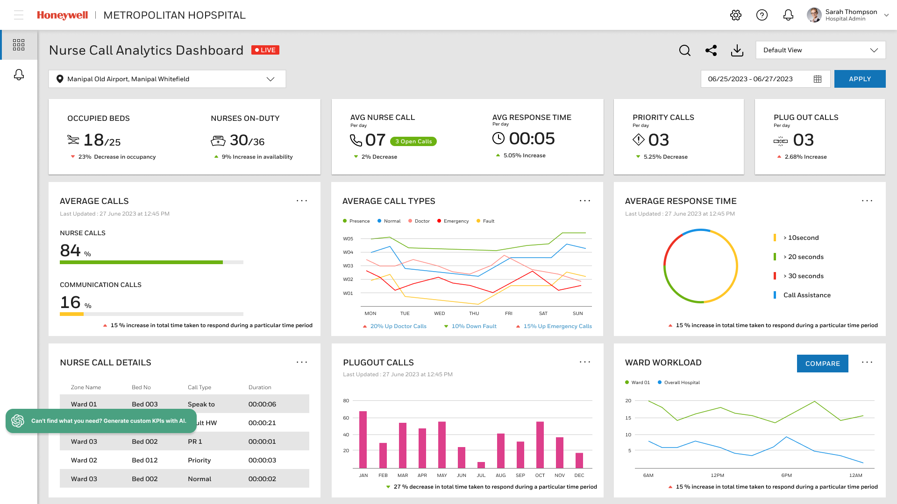
Task: Open the hamburger menu icon
Action: click(19, 15)
